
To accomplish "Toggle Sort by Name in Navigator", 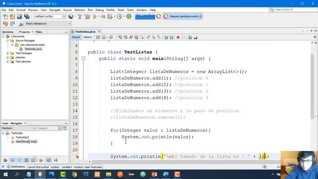I will tap(49, 160).
